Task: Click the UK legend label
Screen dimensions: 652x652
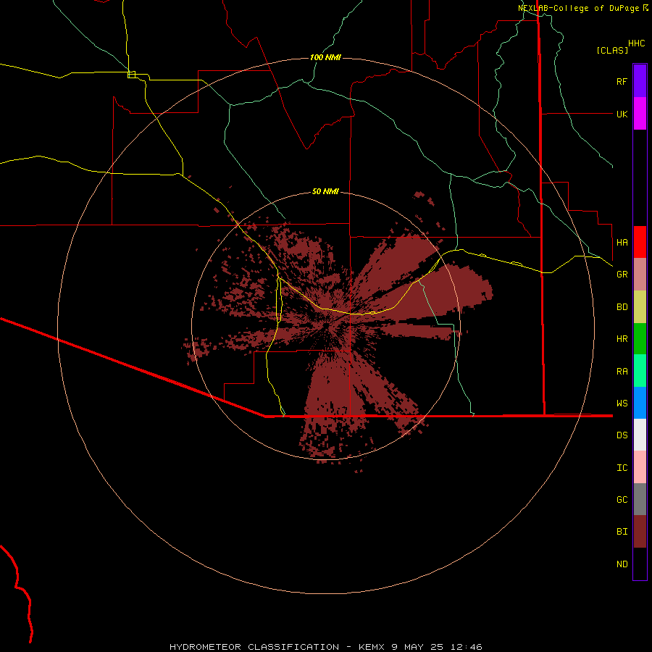Action: tap(622, 114)
